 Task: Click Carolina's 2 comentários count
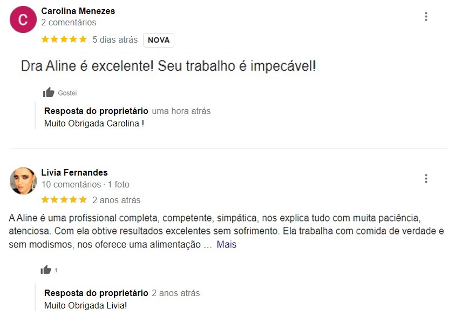point(69,22)
